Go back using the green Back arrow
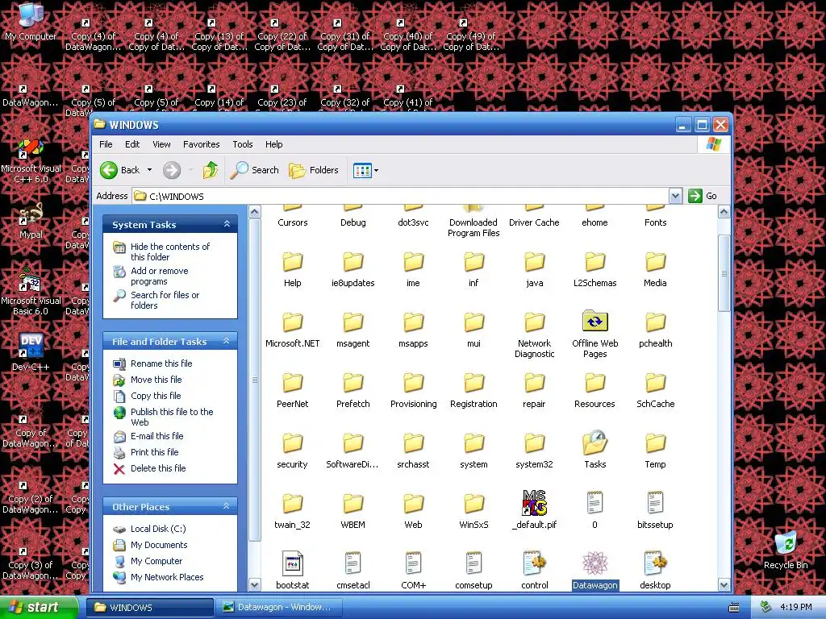826x619 pixels. (x=120, y=170)
